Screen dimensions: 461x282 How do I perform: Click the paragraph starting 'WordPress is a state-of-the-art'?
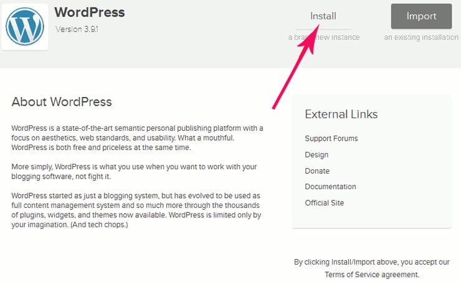(x=137, y=138)
